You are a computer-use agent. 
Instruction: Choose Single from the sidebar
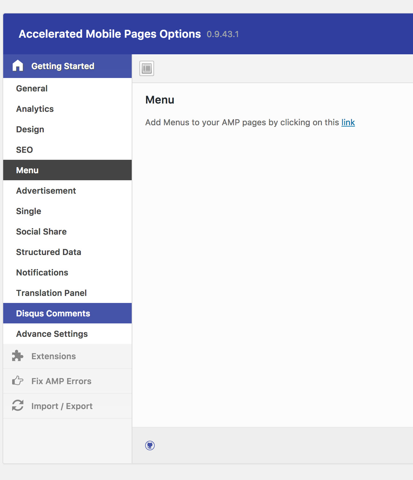tap(29, 211)
